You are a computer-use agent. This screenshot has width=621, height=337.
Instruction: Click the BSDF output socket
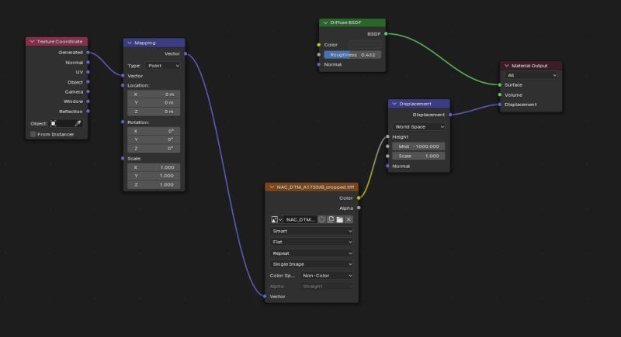(386, 34)
